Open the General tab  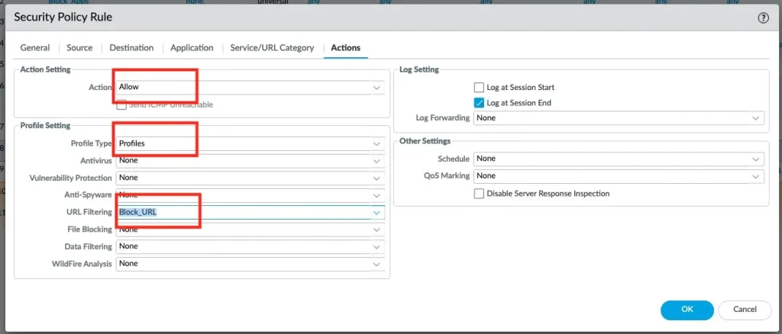click(35, 47)
